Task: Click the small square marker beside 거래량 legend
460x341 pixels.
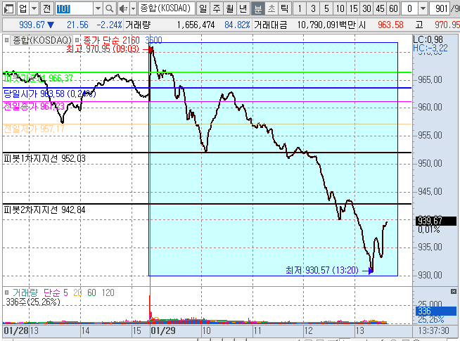Action: click(x=6, y=292)
